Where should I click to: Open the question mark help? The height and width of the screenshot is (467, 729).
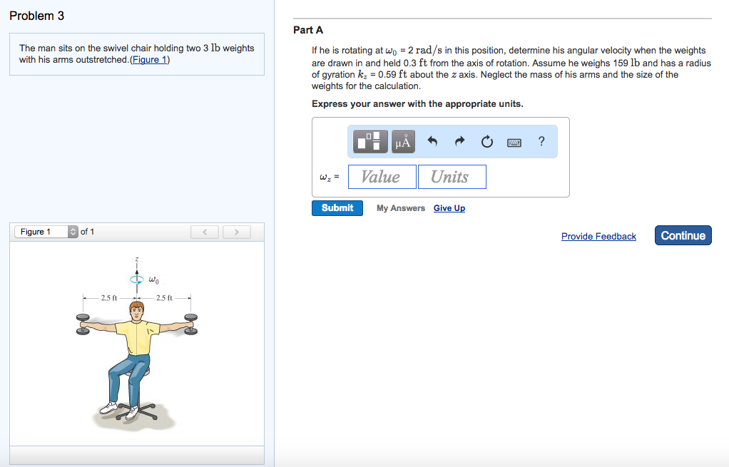[541, 140]
